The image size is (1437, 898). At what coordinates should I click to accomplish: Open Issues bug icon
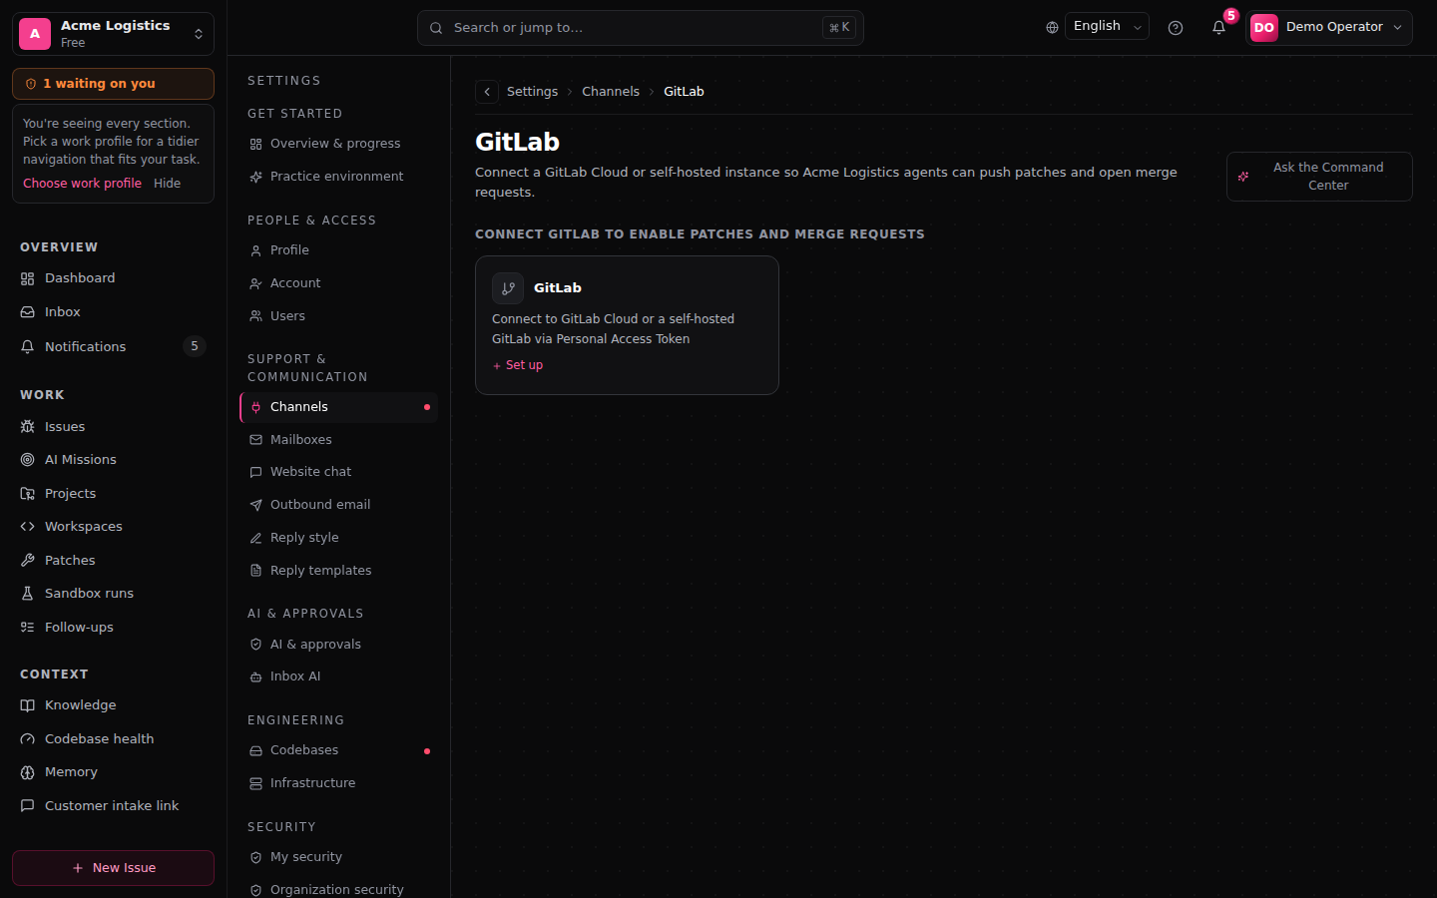click(28, 426)
